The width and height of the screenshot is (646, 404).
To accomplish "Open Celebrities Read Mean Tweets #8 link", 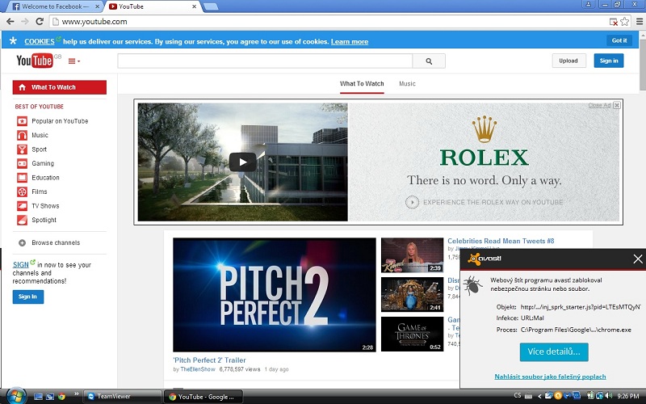I will (501, 241).
